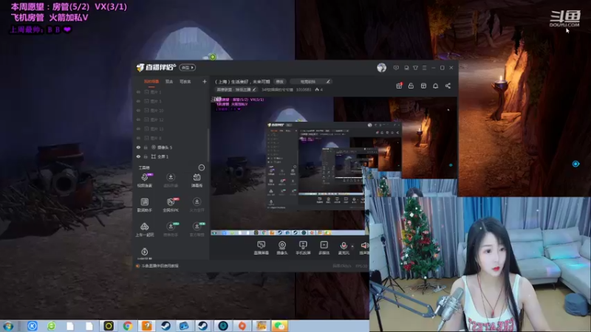Viewport: 591px width, 332px height.
Task: Open the hamburger main menu
Action: [x=424, y=68]
